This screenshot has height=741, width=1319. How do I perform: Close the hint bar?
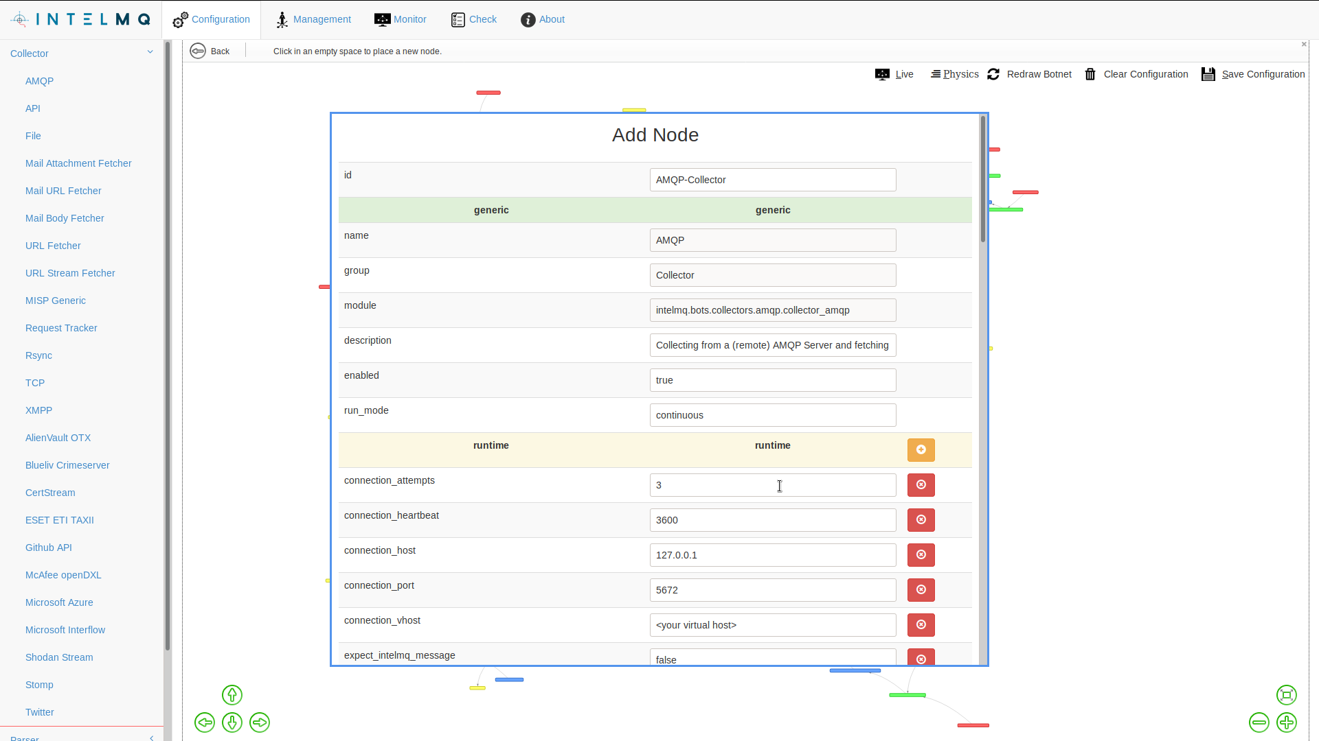pos(1304,45)
